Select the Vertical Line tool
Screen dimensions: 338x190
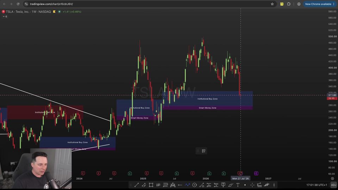click(274, 185)
